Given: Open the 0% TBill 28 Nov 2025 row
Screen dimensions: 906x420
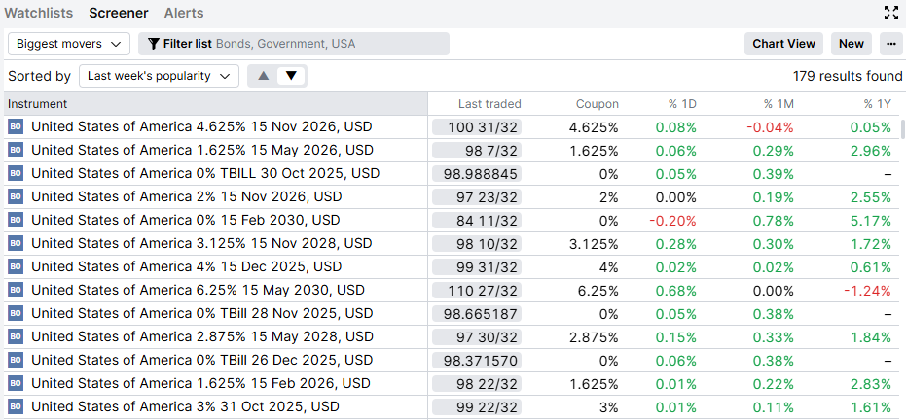Looking at the screenshot, I should tap(202, 313).
